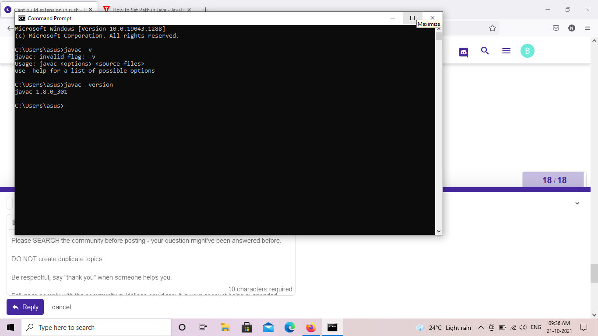Open Command Prompt system menu icon
Image resolution: width=598 pixels, height=336 pixels.
coord(21,18)
